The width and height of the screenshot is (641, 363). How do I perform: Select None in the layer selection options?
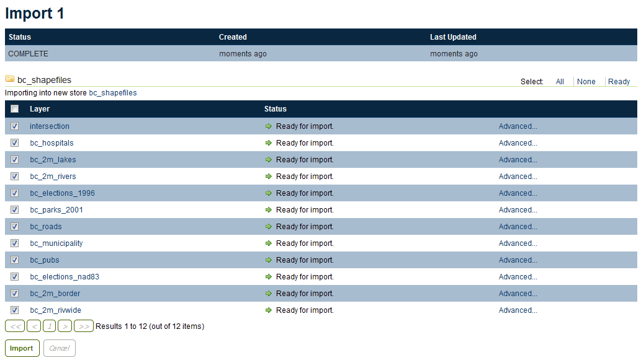click(x=586, y=82)
